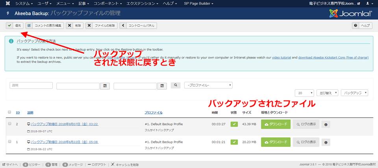Click the green status checkmark of backup 2
The image size is (378, 168).
tap(234, 124)
